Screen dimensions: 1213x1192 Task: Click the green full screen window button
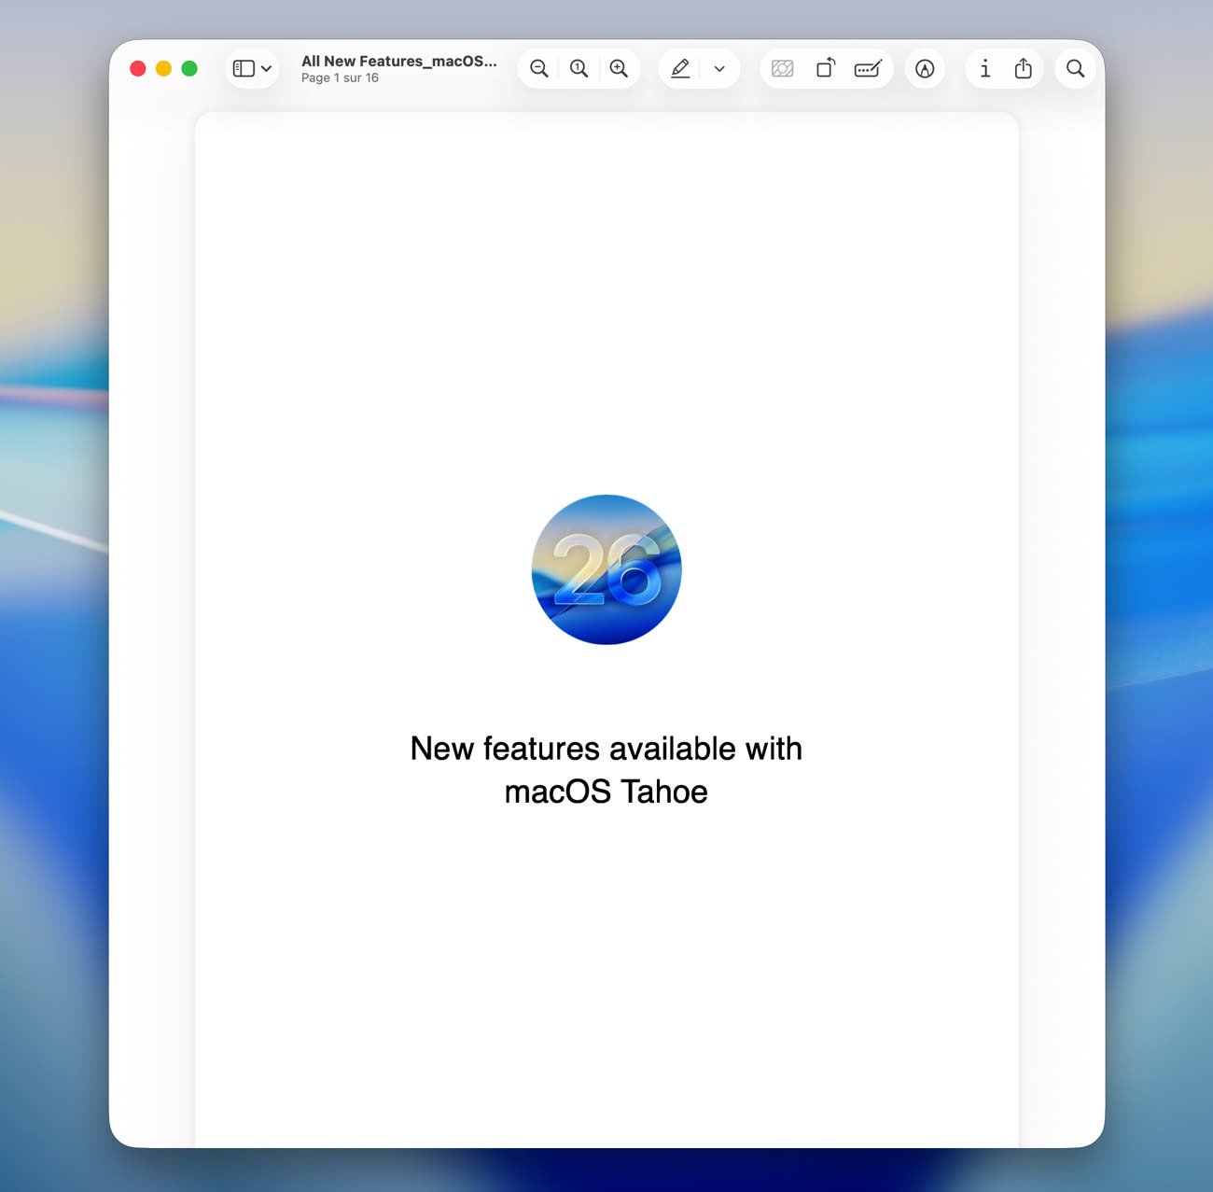189,69
